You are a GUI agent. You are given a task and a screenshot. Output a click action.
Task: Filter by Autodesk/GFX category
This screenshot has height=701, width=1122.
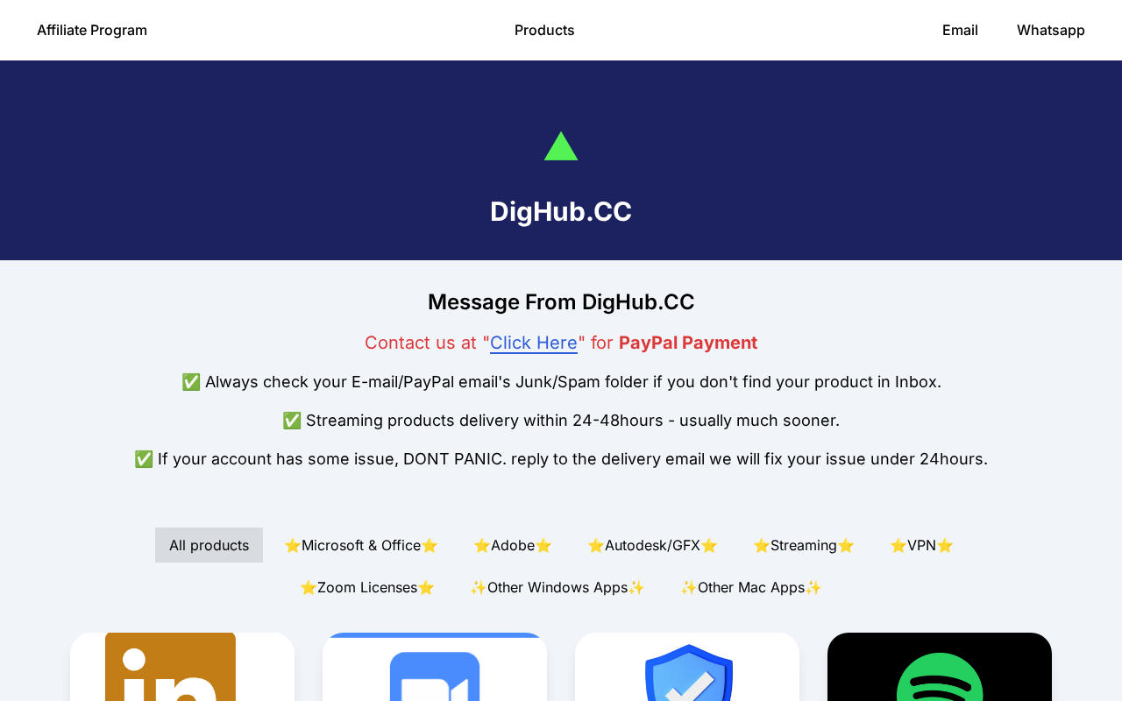pos(652,545)
